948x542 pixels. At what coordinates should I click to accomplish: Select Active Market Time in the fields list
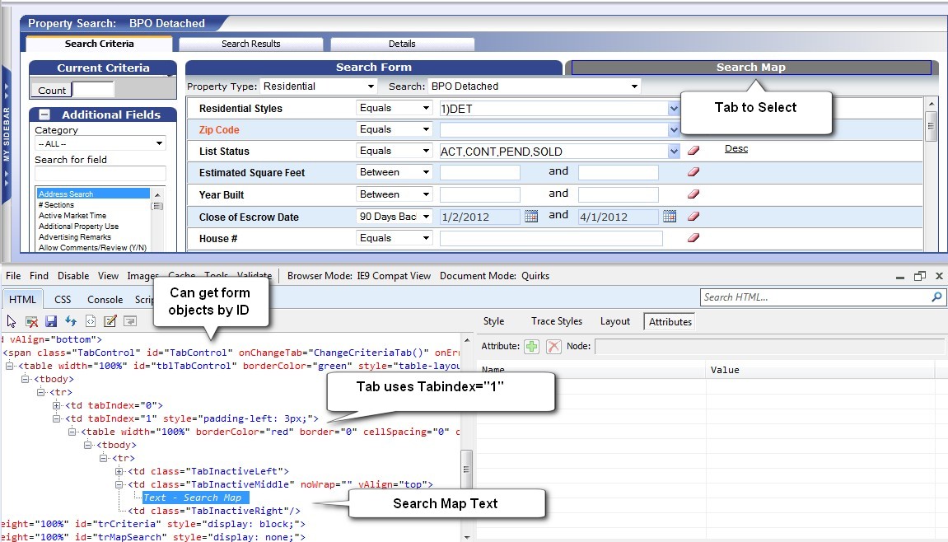tap(72, 215)
